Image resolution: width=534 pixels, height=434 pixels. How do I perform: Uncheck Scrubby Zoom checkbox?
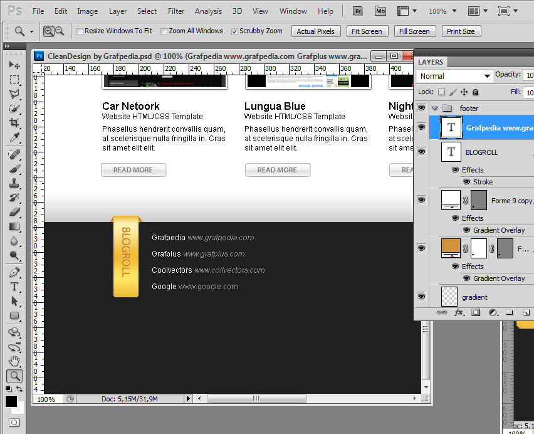[x=234, y=32]
